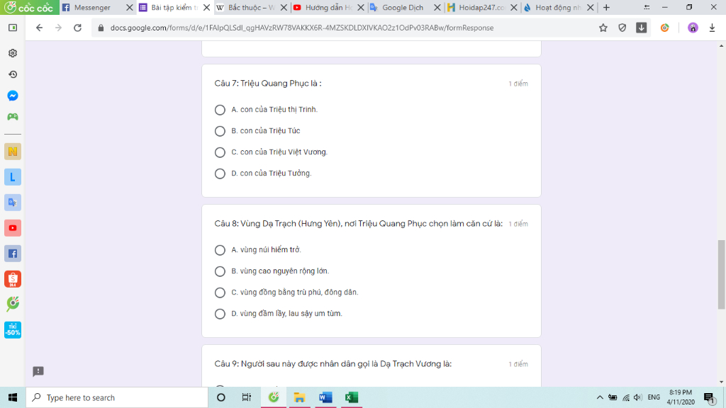Select answer D. con của Triệu Tường
The width and height of the screenshot is (726, 408).
point(220,174)
